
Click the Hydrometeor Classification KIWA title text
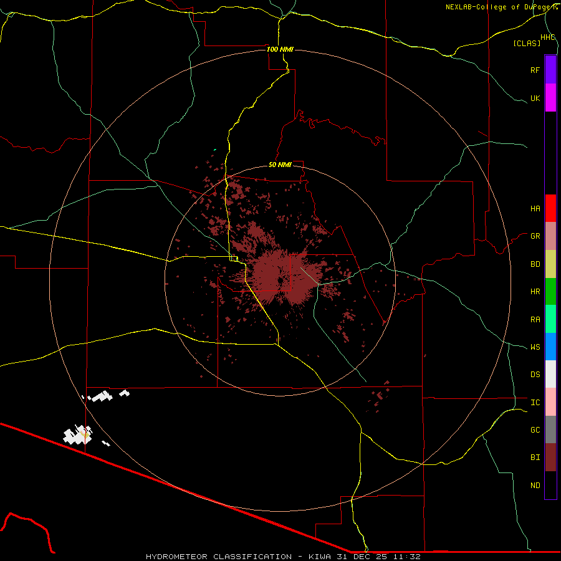click(x=283, y=557)
